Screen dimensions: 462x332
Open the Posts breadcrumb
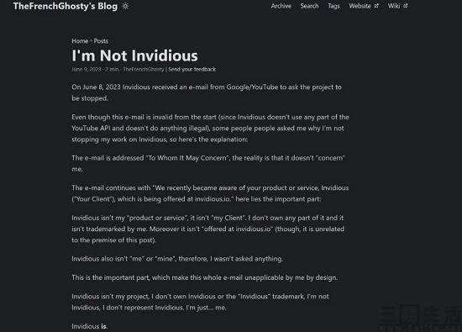[x=101, y=41]
